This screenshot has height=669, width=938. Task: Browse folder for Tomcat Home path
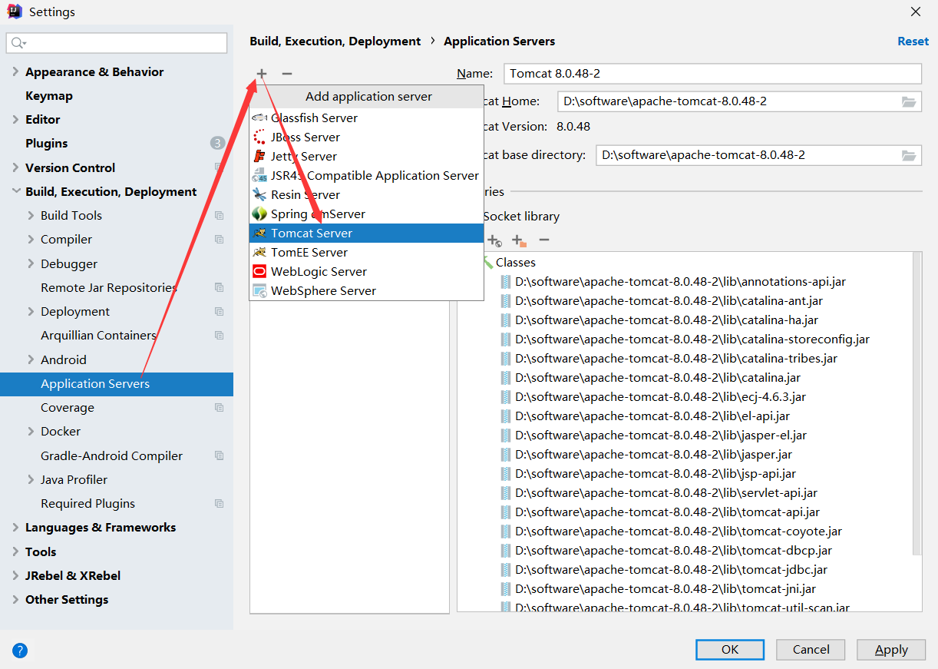click(909, 101)
